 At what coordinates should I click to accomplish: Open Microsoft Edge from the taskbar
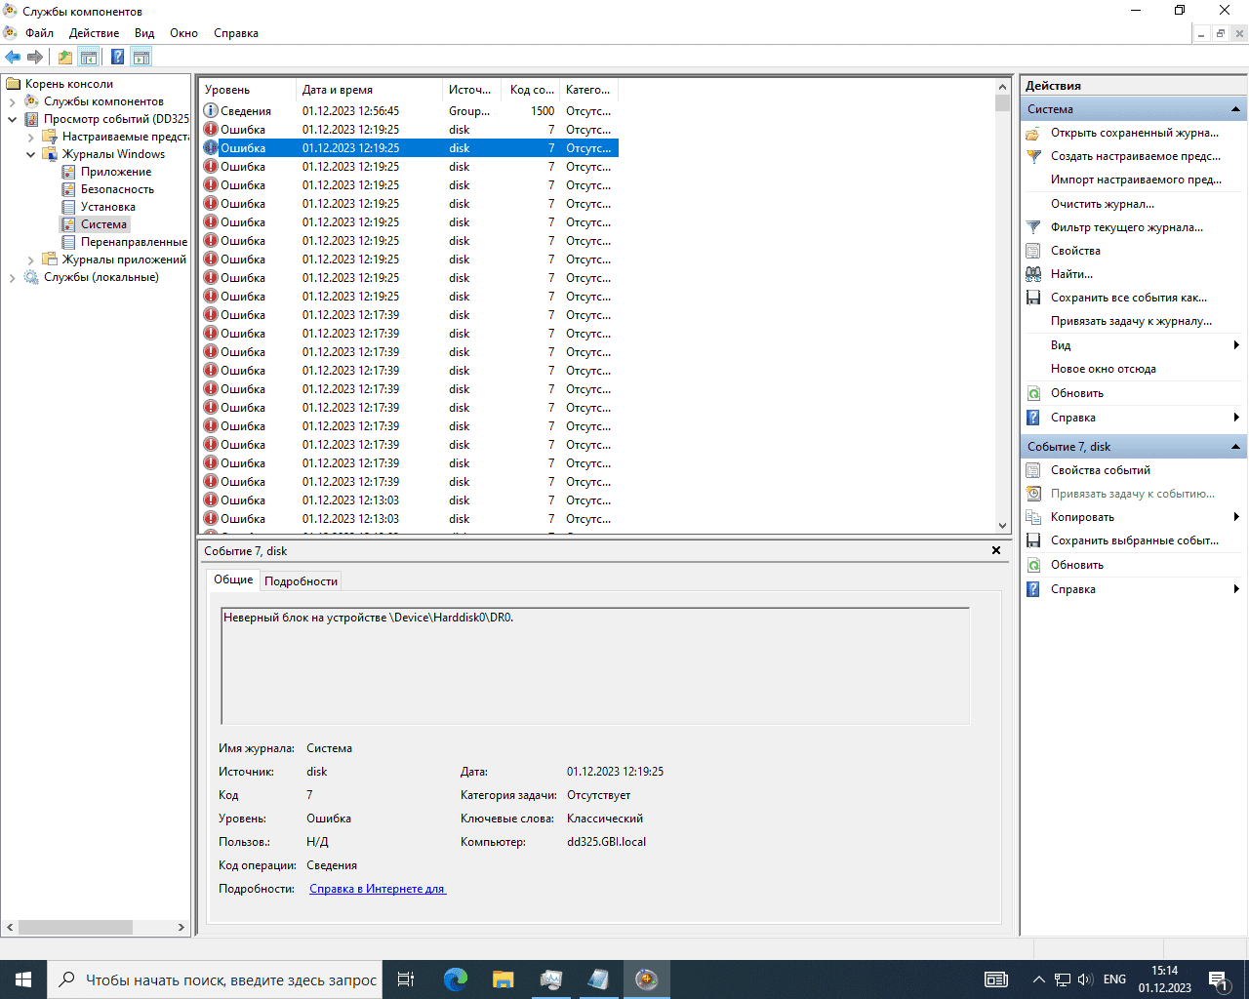pyautogui.click(x=455, y=979)
